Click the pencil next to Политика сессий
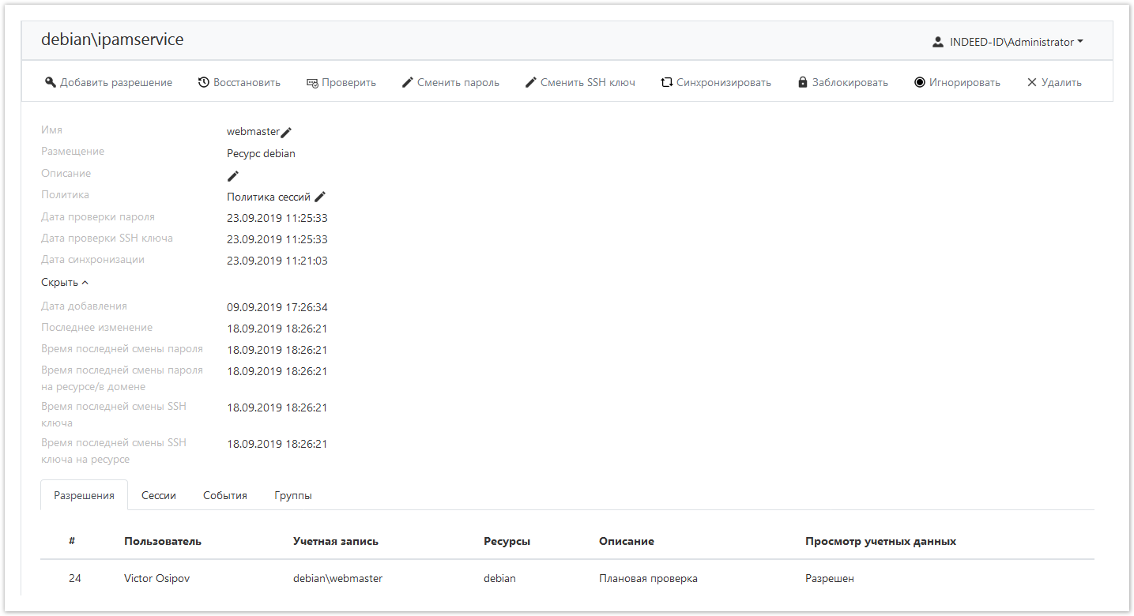1134x616 pixels. pos(320,196)
